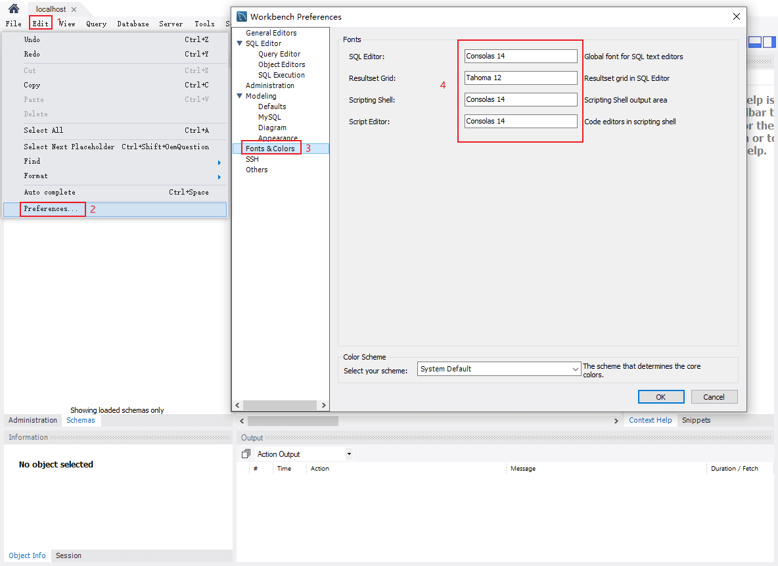Click the main editor scroll-right arrow
The width and height of the screenshot is (778, 566).
pos(616,421)
